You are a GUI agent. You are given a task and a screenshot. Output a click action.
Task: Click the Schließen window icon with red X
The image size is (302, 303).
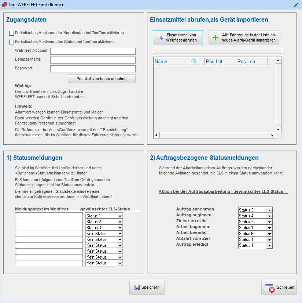tap(270, 288)
